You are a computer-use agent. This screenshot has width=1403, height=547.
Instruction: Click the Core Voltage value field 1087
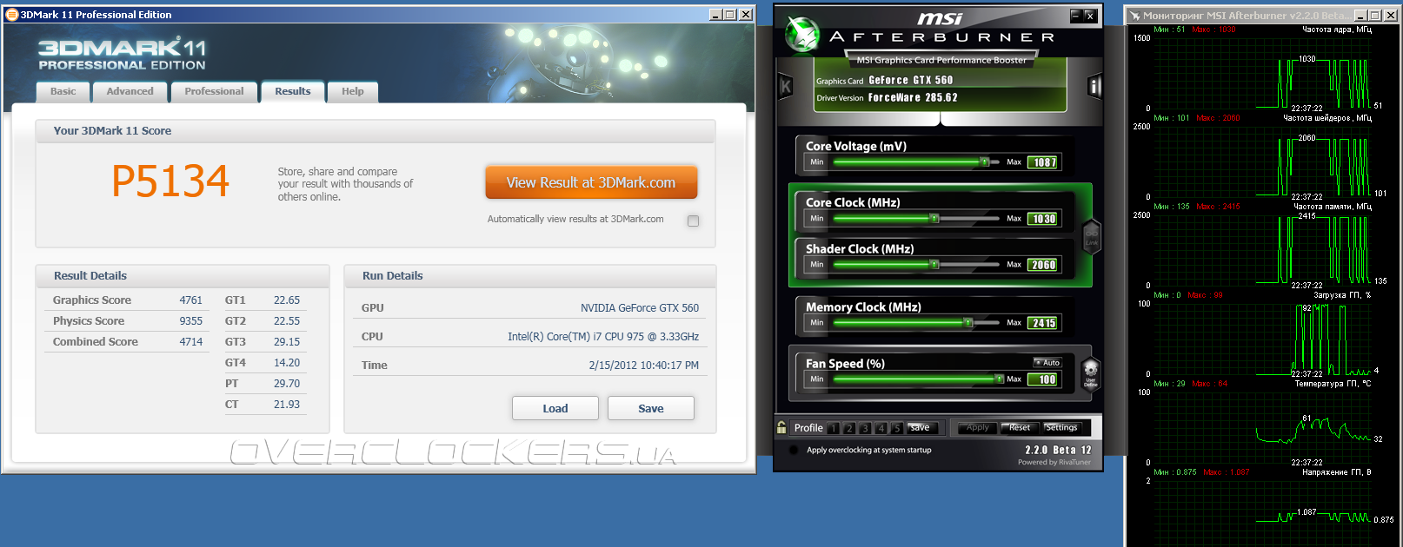point(1043,162)
